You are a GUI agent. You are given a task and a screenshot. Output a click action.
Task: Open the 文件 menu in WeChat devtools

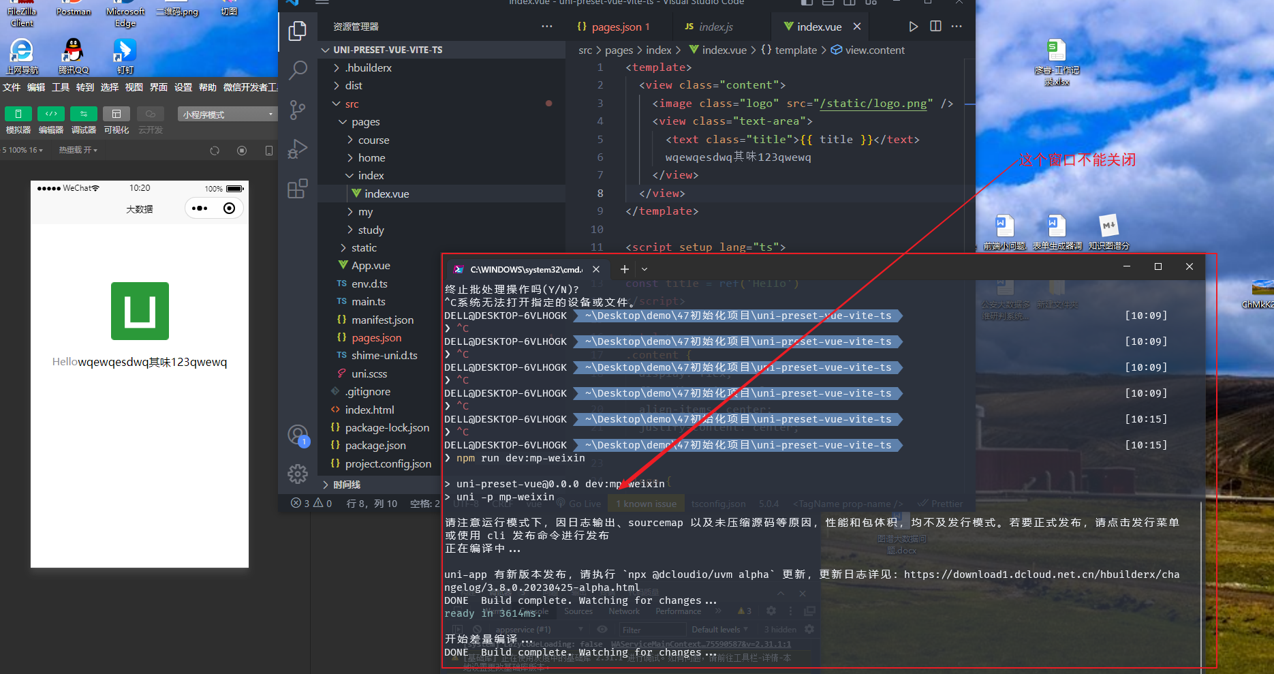point(12,87)
